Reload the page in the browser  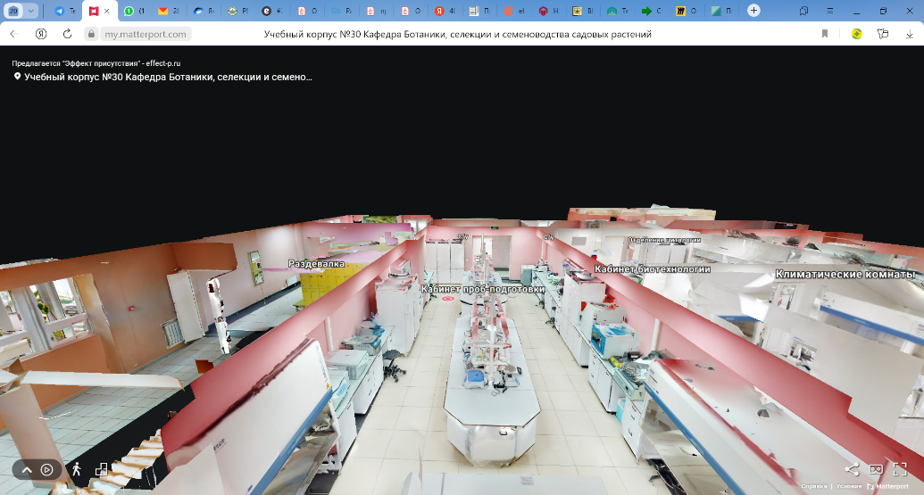[67, 34]
